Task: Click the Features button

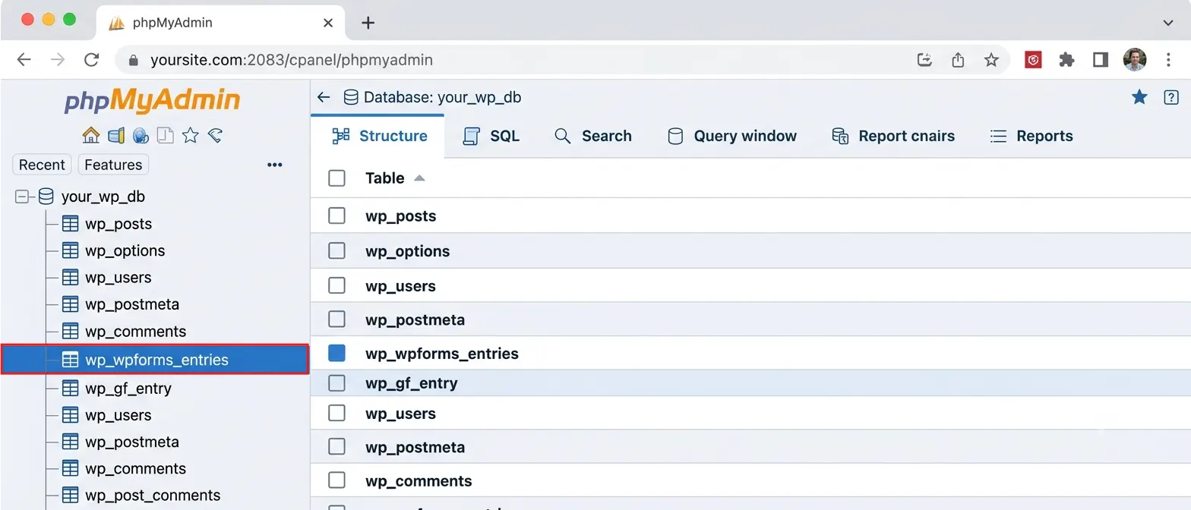Action: point(113,165)
